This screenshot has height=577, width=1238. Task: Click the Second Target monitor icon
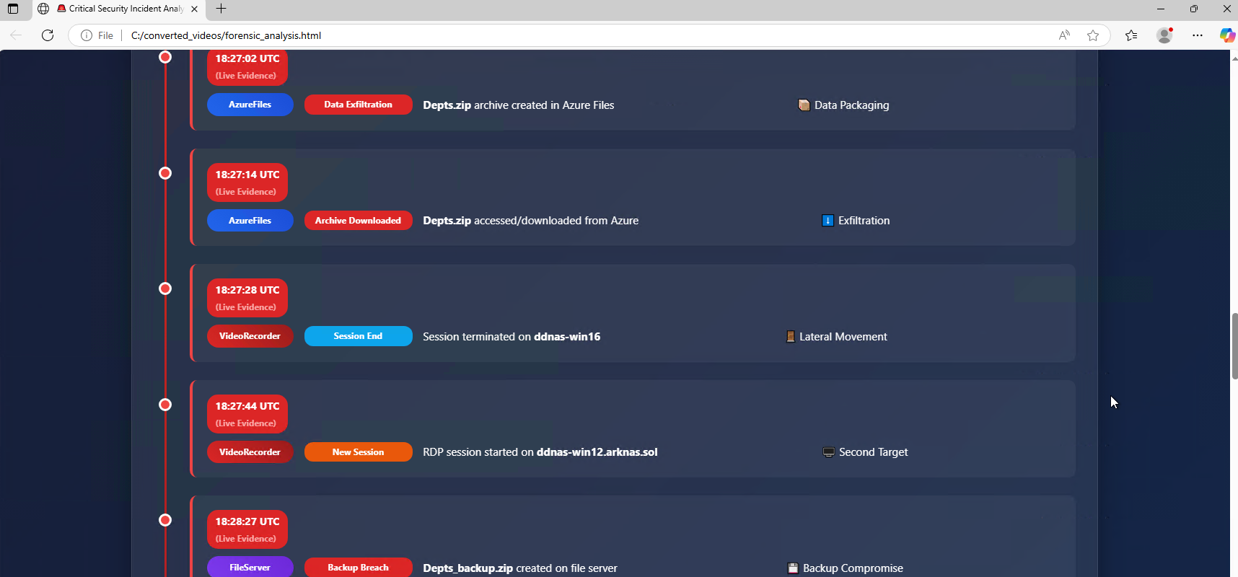click(x=829, y=452)
